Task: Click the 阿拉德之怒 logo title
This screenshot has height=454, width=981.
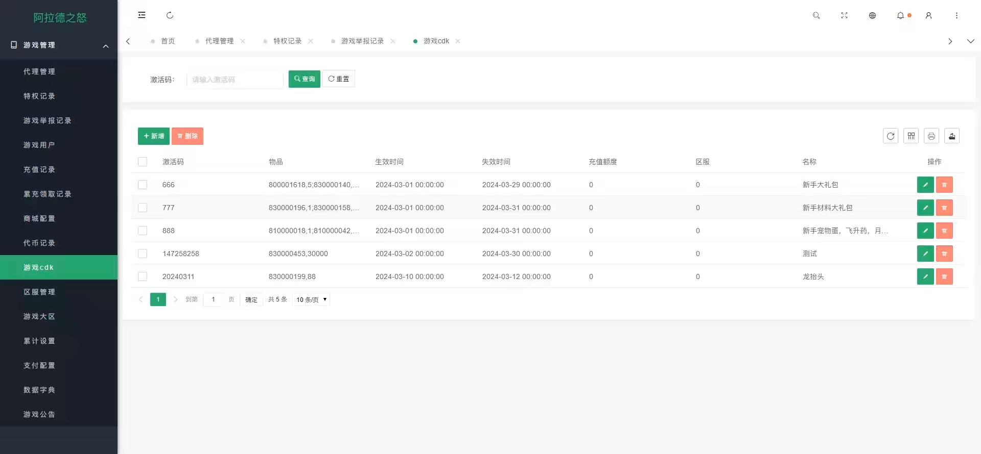Action: click(60, 17)
